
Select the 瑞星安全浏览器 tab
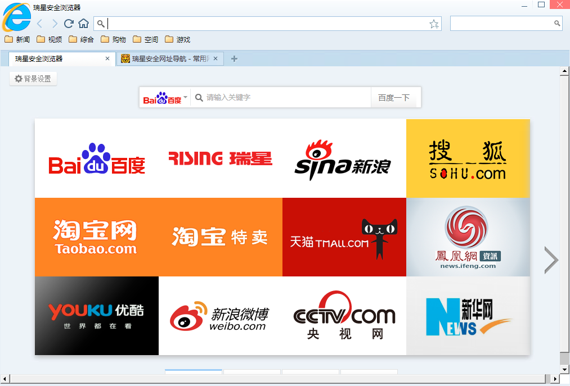coord(56,58)
